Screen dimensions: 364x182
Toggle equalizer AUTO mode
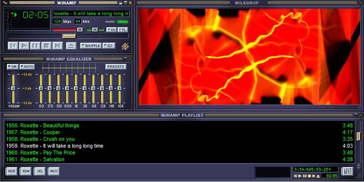pyautogui.click(x=27, y=67)
